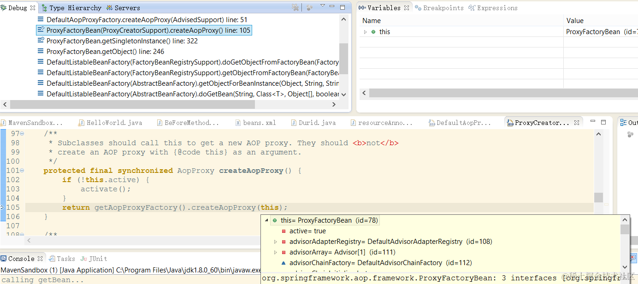The image size is (638, 284).
Task: Open the MavenSandbox editor tab
Action: tap(32, 123)
